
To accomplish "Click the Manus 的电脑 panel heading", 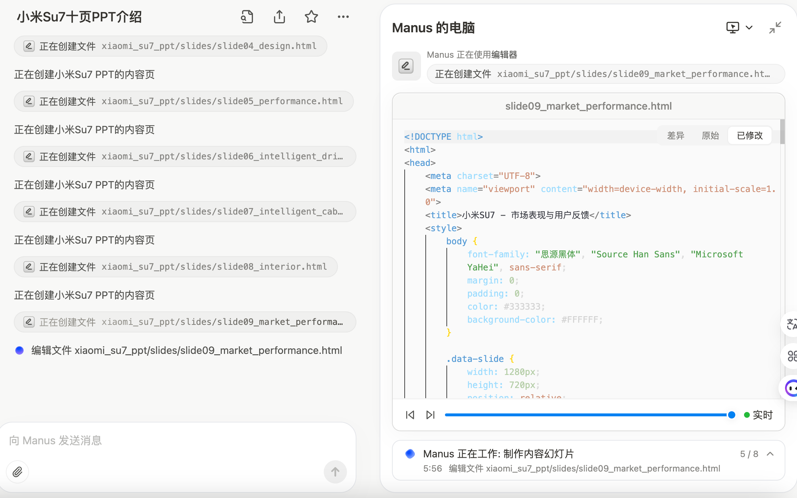I will coord(433,28).
